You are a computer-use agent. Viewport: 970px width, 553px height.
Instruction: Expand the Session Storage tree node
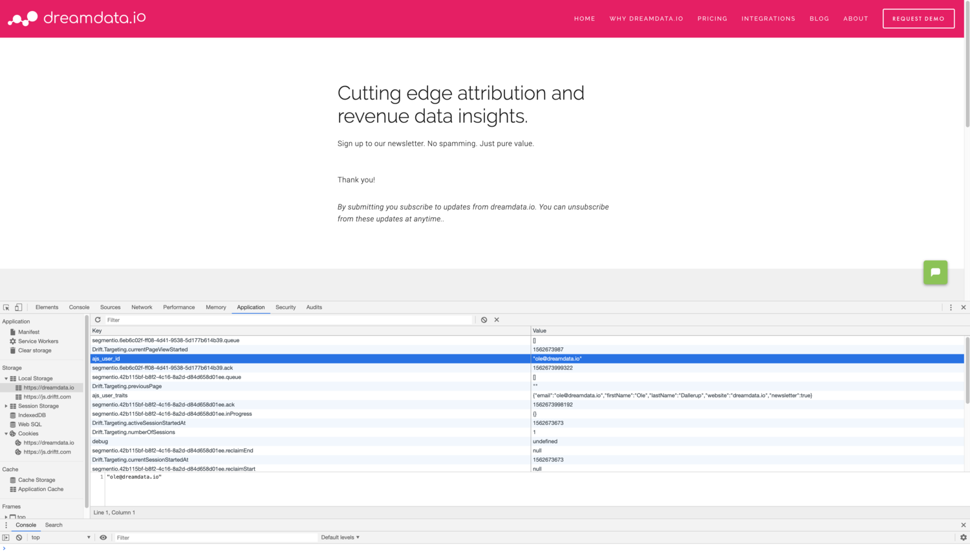click(6, 406)
